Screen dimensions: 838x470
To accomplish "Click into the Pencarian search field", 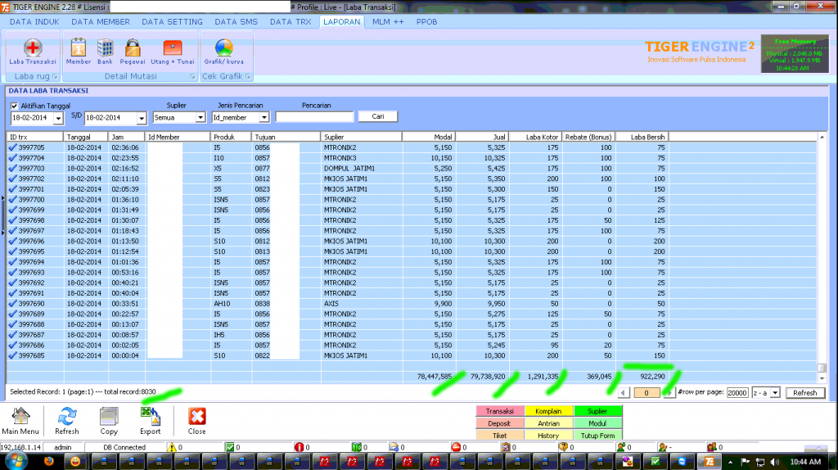I will [x=315, y=117].
